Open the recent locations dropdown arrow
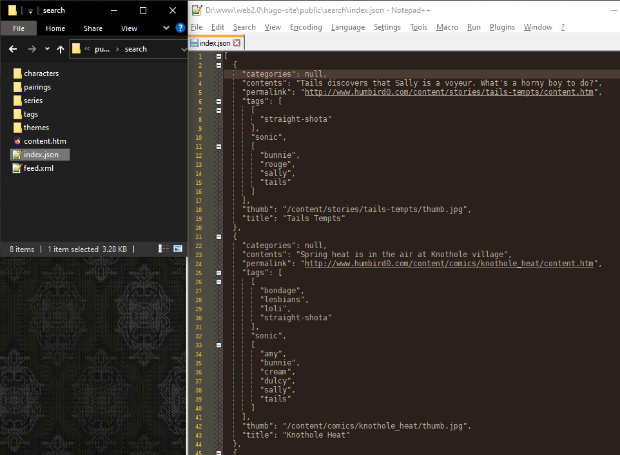620x455 pixels. [47, 49]
